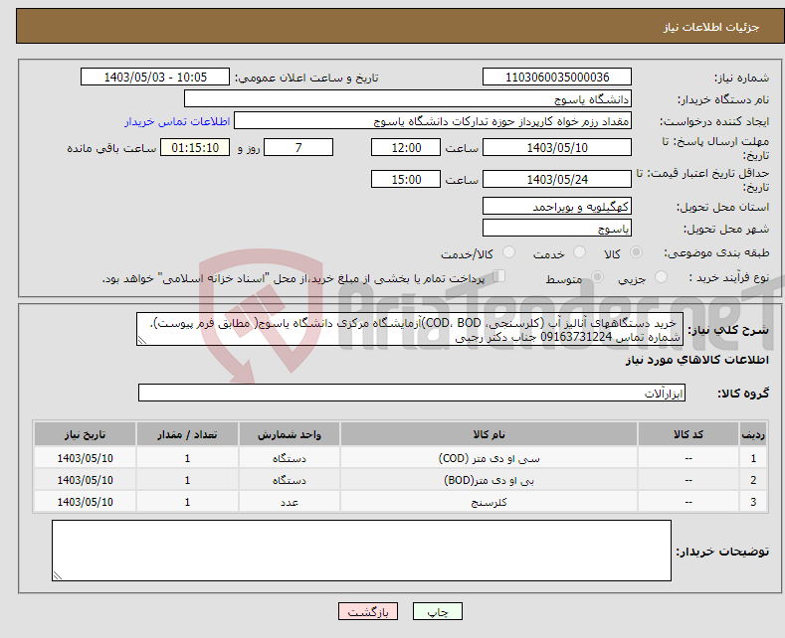Click the need date in the BOD row

point(86,481)
